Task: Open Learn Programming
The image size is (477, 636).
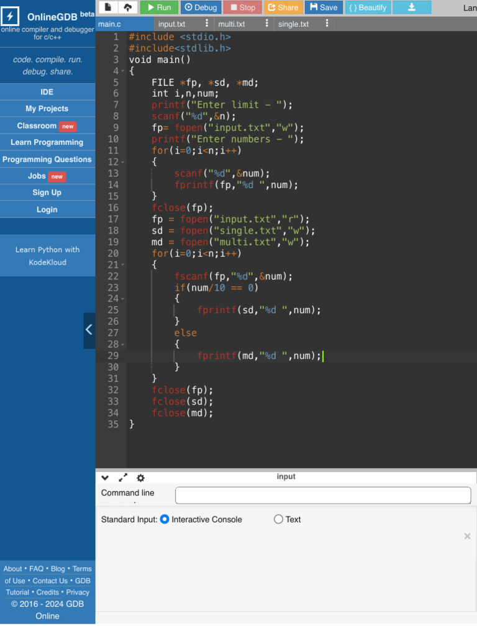Action: [x=47, y=142]
